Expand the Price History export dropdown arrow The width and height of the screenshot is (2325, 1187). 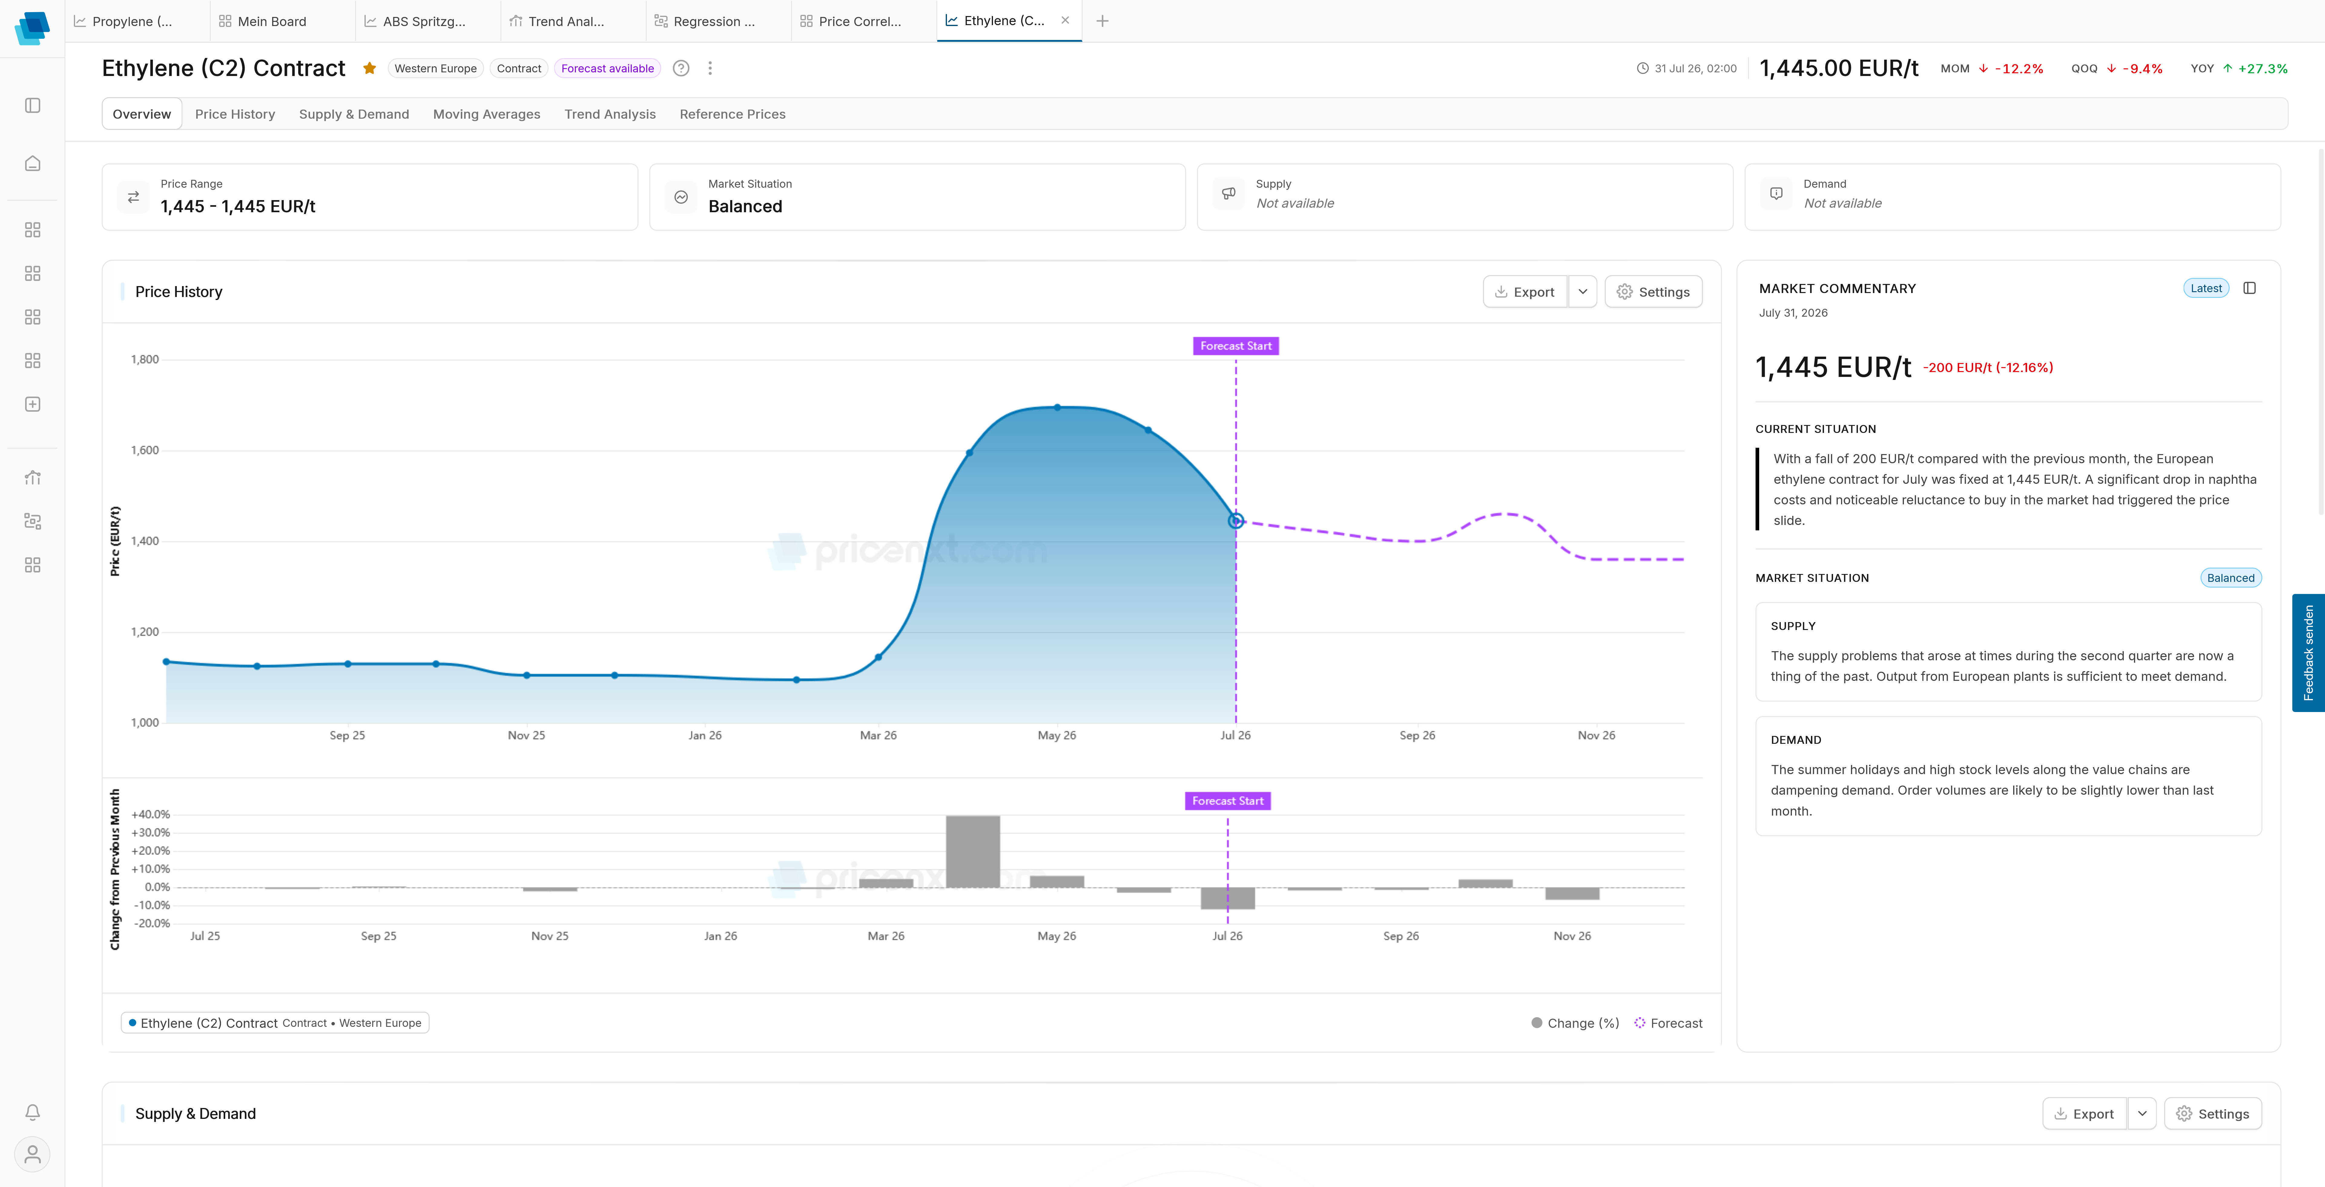(1583, 292)
